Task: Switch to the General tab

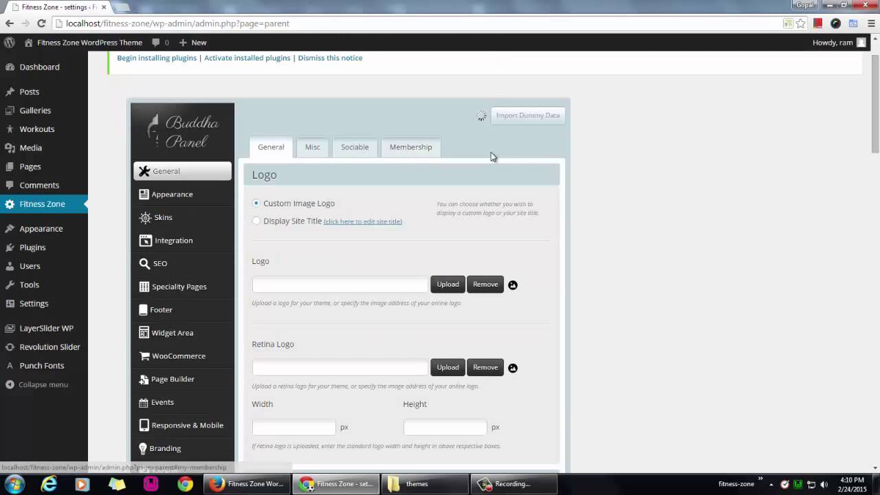Action: (x=271, y=147)
